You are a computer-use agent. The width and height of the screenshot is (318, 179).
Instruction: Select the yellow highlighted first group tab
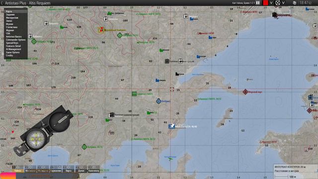[x=18, y=169]
